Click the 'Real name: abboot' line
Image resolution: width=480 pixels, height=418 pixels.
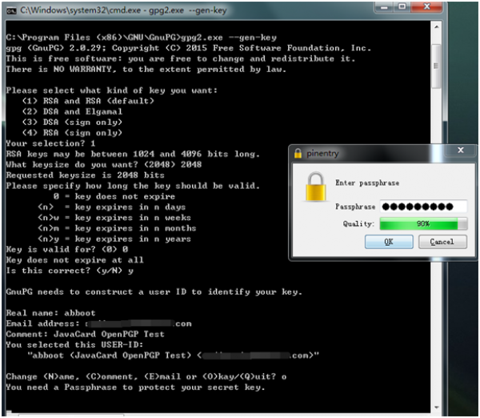tap(50, 313)
